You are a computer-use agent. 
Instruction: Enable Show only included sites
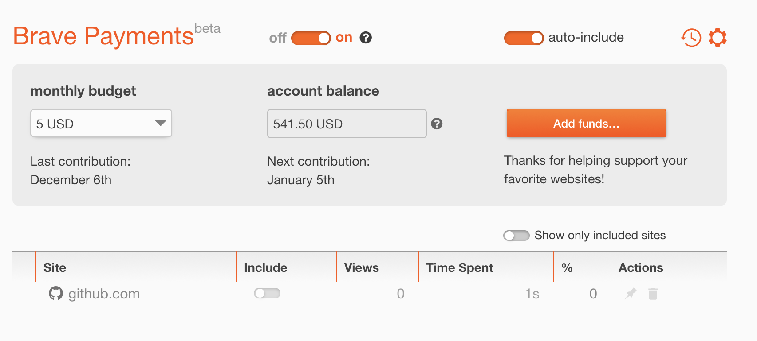(516, 236)
